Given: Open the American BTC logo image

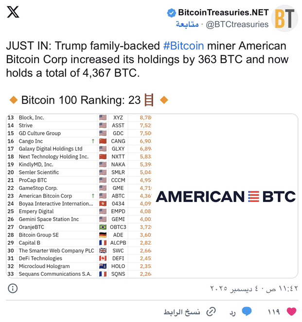Looking at the screenshot, I should (226, 196).
